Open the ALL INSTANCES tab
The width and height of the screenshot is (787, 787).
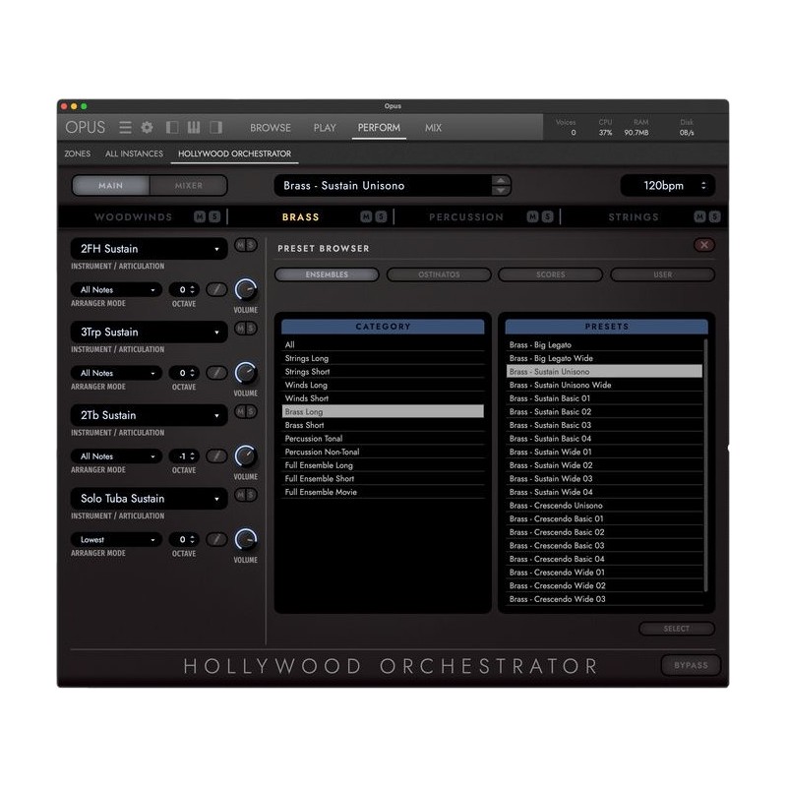(x=134, y=153)
